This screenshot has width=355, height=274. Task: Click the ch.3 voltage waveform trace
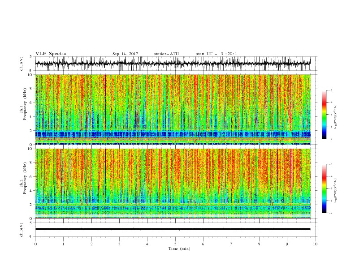tap(173, 229)
